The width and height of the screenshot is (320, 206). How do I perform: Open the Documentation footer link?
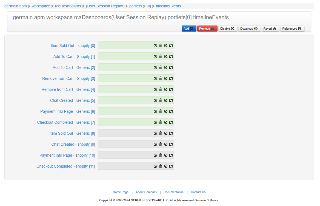pyautogui.click(x=173, y=192)
